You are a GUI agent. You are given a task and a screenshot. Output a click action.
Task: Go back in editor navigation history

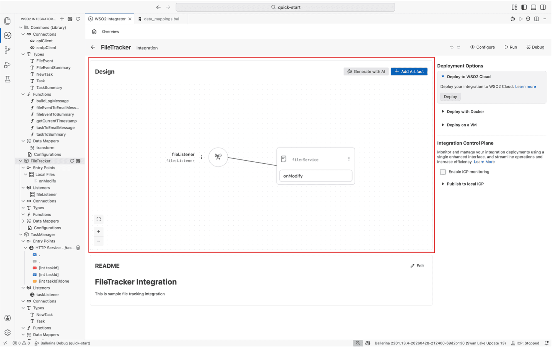pyautogui.click(x=158, y=7)
